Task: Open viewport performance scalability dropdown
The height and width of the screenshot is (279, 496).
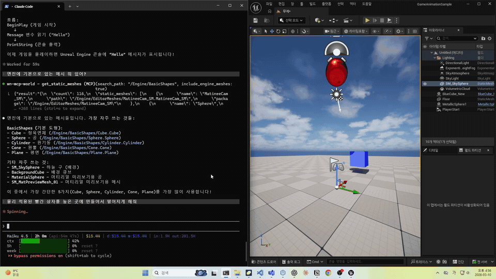Action: click(x=388, y=32)
